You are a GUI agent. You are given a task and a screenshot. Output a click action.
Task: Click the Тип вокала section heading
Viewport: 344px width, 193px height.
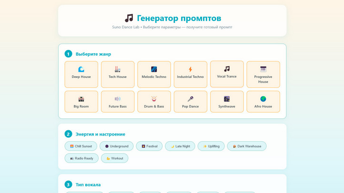(88, 185)
